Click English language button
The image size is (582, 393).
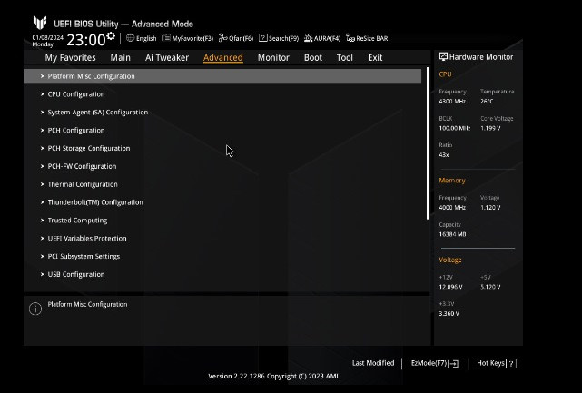(142, 38)
